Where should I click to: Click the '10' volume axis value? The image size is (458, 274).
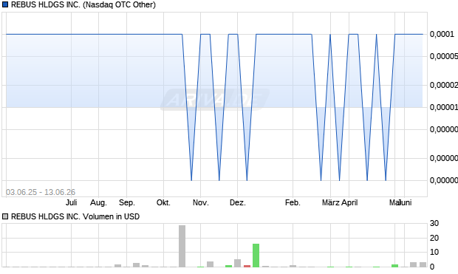[434, 252]
